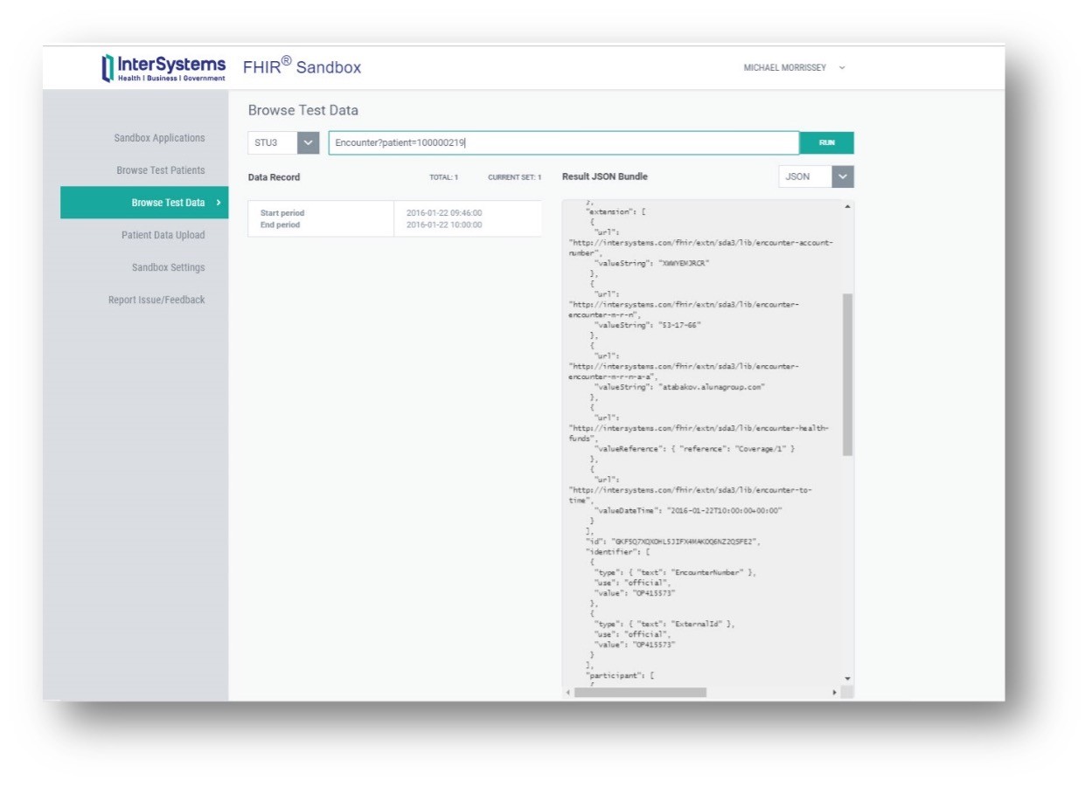The width and height of the screenshot is (1092, 787).
Task: Click the horizontal scrollbar of JSON panel
Action: (x=641, y=692)
